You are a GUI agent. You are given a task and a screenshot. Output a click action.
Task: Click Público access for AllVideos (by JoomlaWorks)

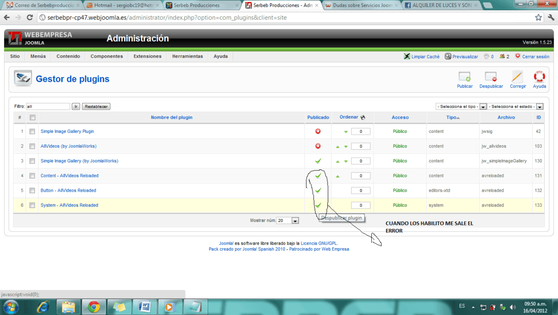click(x=400, y=146)
